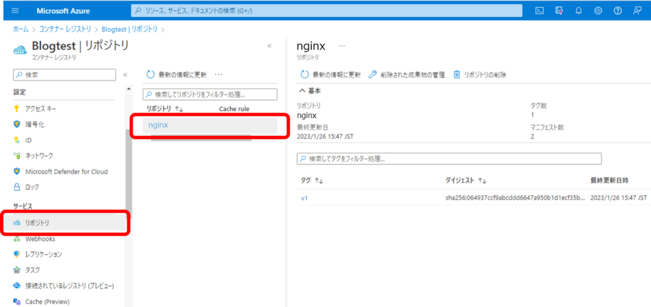
Task: Open 接続されているレジストリ (プレビュー)
Action: coord(70,286)
